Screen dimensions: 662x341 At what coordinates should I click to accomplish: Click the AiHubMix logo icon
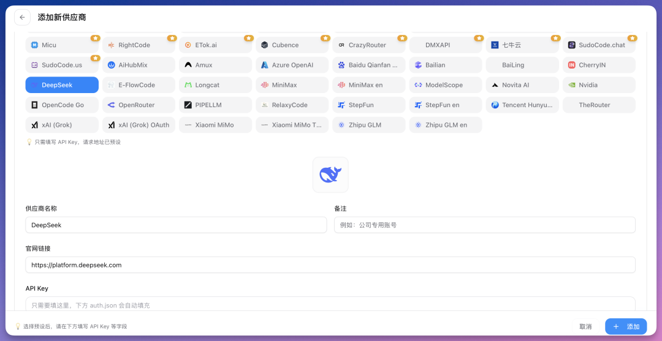pos(111,65)
